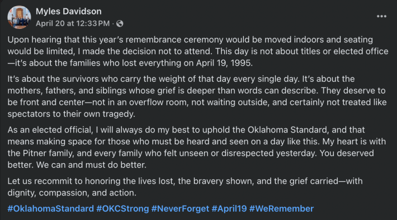This screenshot has height=220, width=397.
Task: Click the Myles Davidson name link
Action: click(x=69, y=11)
